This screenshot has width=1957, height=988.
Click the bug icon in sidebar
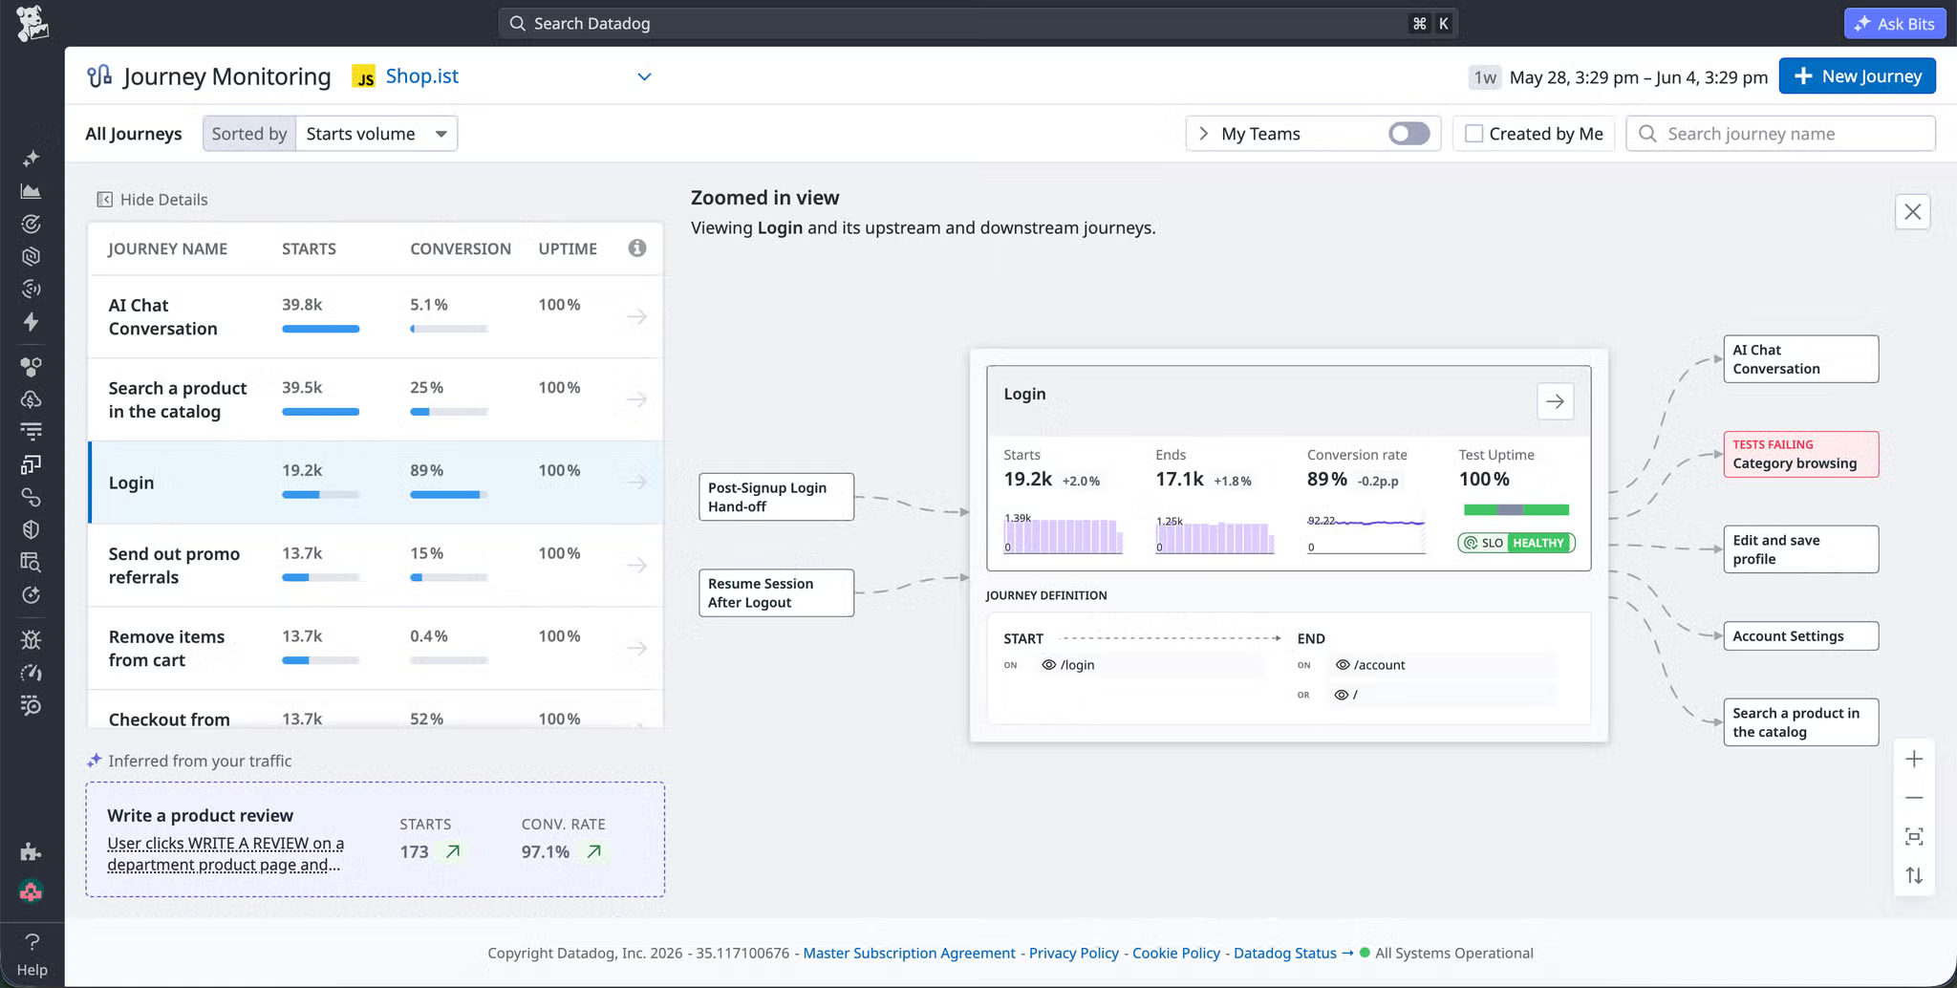coord(31,639)
